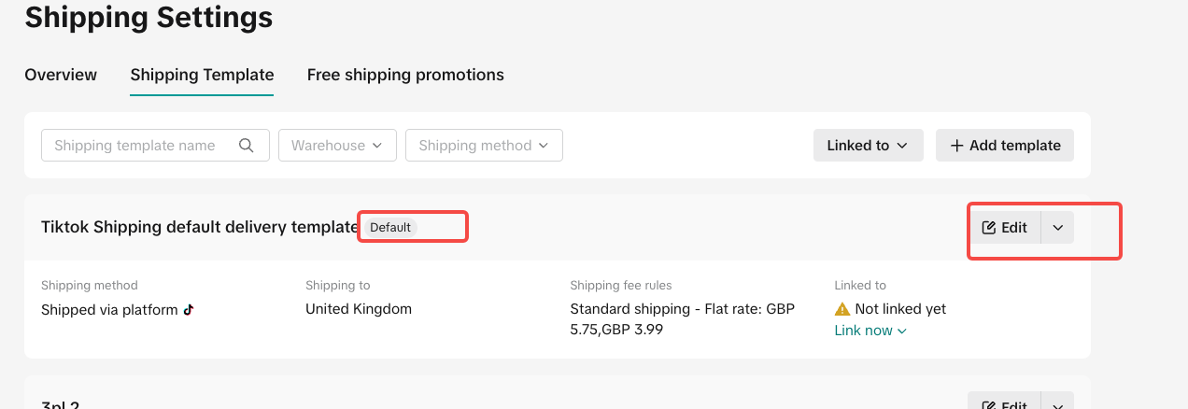
Task: Click the magnifier search icon
Action: coord(247,146)
